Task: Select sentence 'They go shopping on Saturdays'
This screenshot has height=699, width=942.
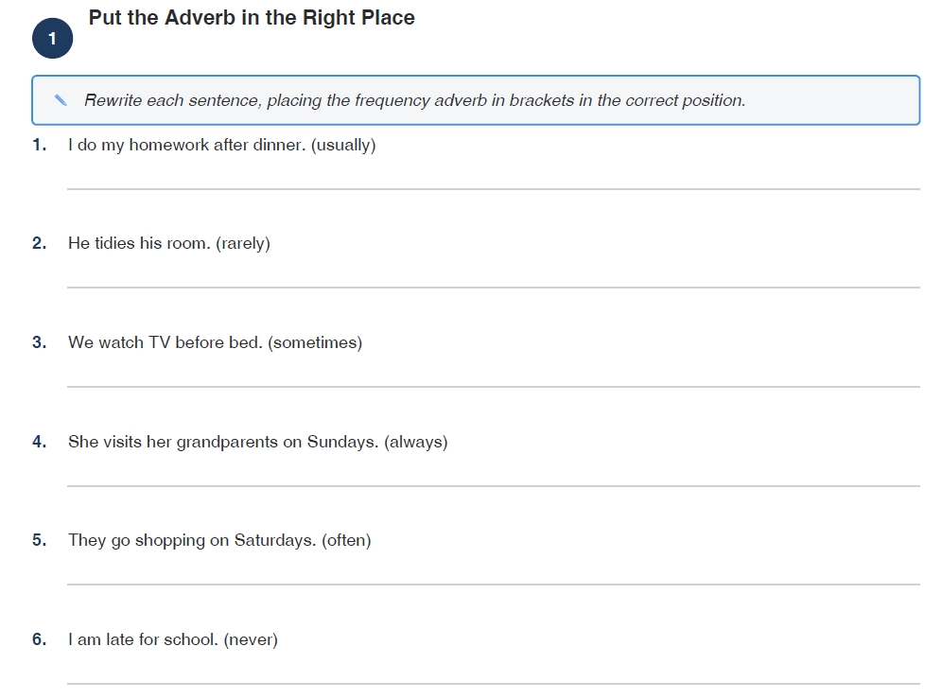Action: tap(192, 540)
